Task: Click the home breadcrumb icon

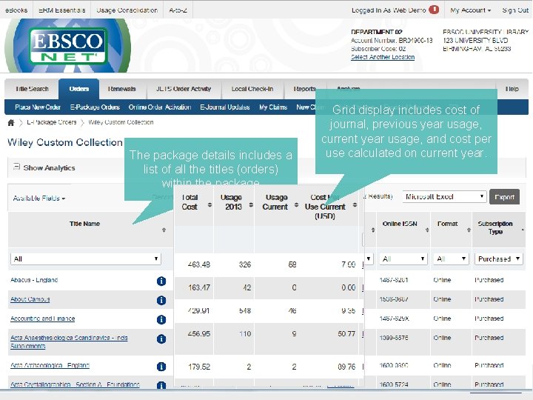Action: 11,122
